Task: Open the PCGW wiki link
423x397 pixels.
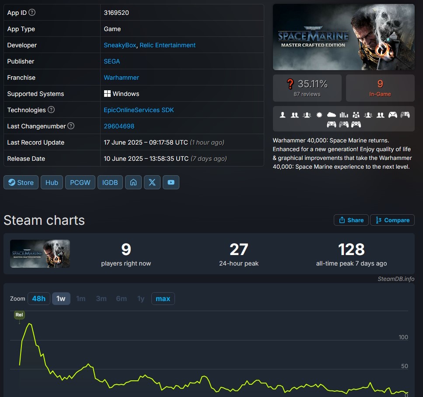Action: [80, 182]
